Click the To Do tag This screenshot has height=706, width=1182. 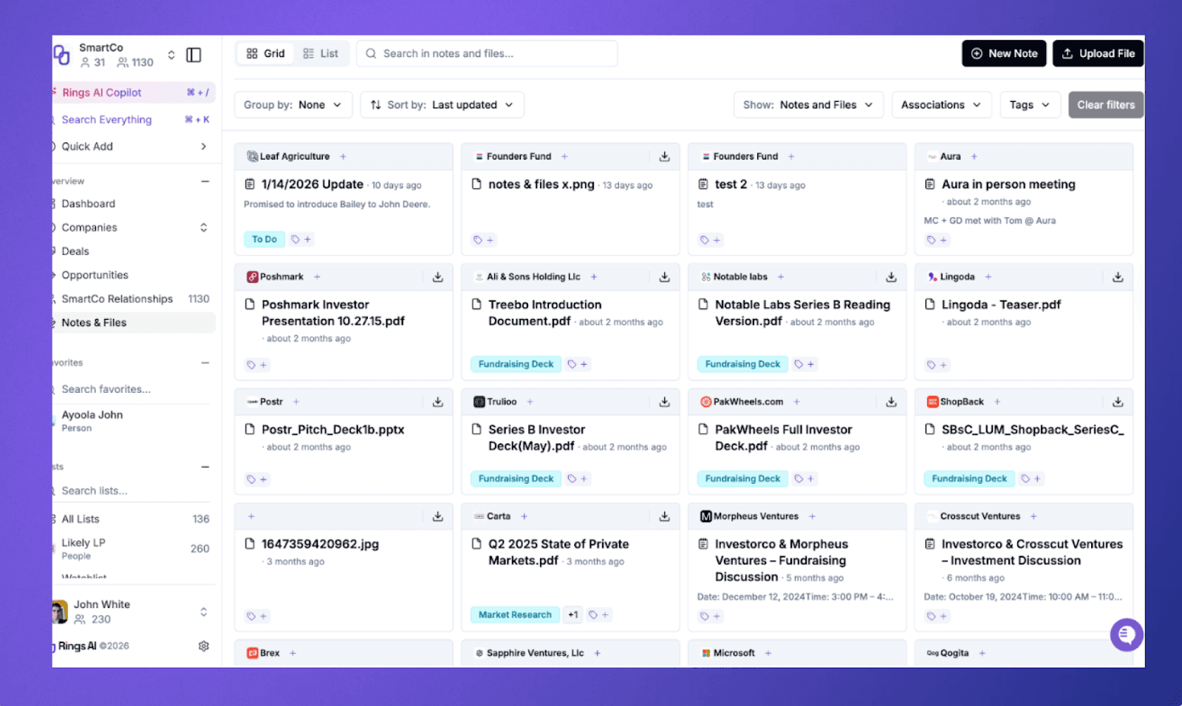[x=264, y=239]
